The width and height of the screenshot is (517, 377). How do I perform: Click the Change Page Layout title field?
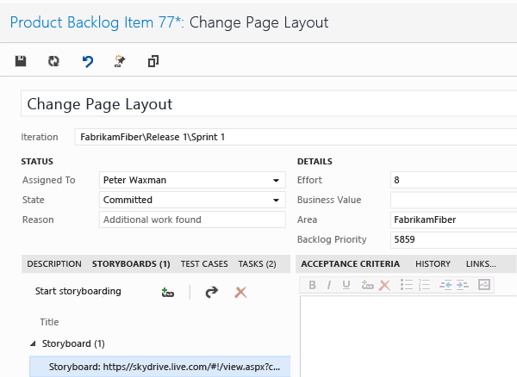coord(267,104)
